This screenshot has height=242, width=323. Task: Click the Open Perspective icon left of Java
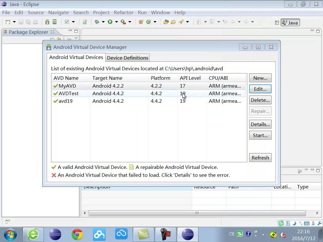point(277,23)
